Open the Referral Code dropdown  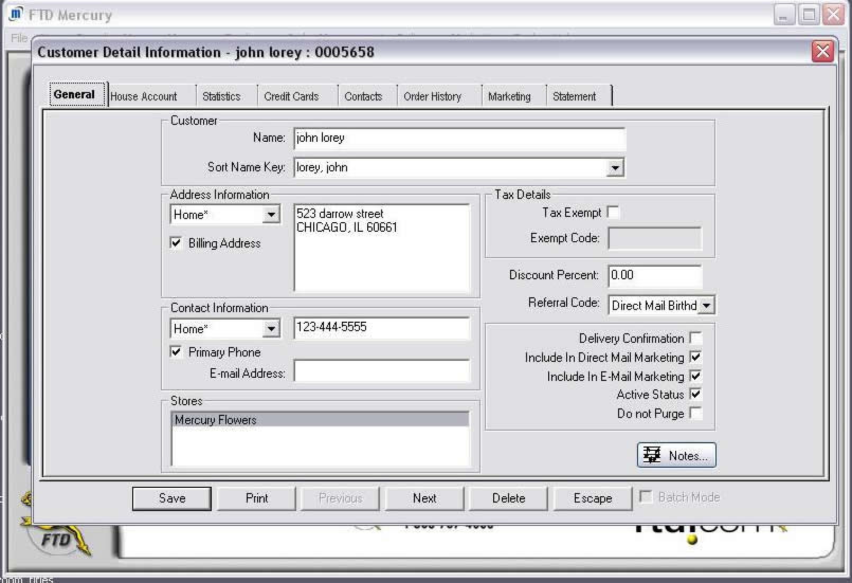[707, 305]
